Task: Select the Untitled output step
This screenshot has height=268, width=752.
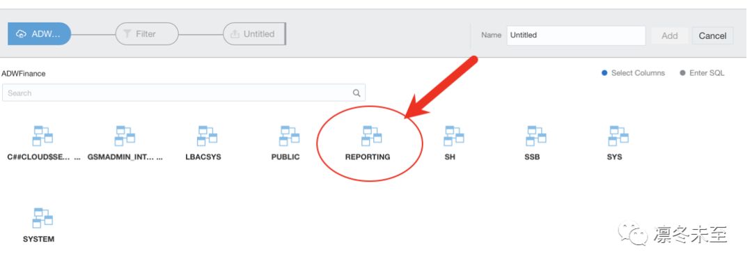Action: coord(254,34)
